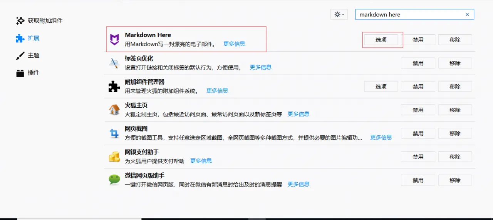The image size is (493, 220).
Task: Disable the 网页截图 extension
Action: pos(418,133)
